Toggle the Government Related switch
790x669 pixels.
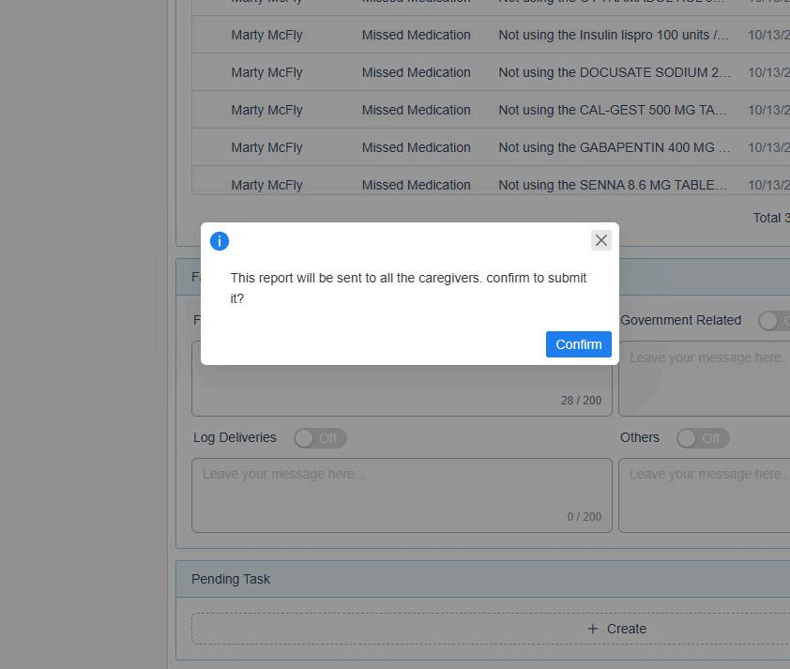(774, 321)
